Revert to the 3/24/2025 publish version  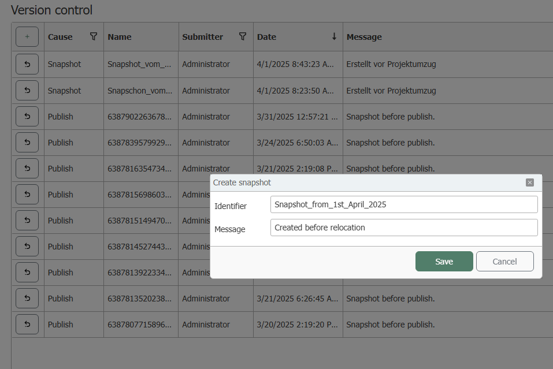click(x=27, y=143)
